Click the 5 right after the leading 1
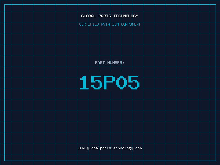220x165 pixels. [97, 83]
